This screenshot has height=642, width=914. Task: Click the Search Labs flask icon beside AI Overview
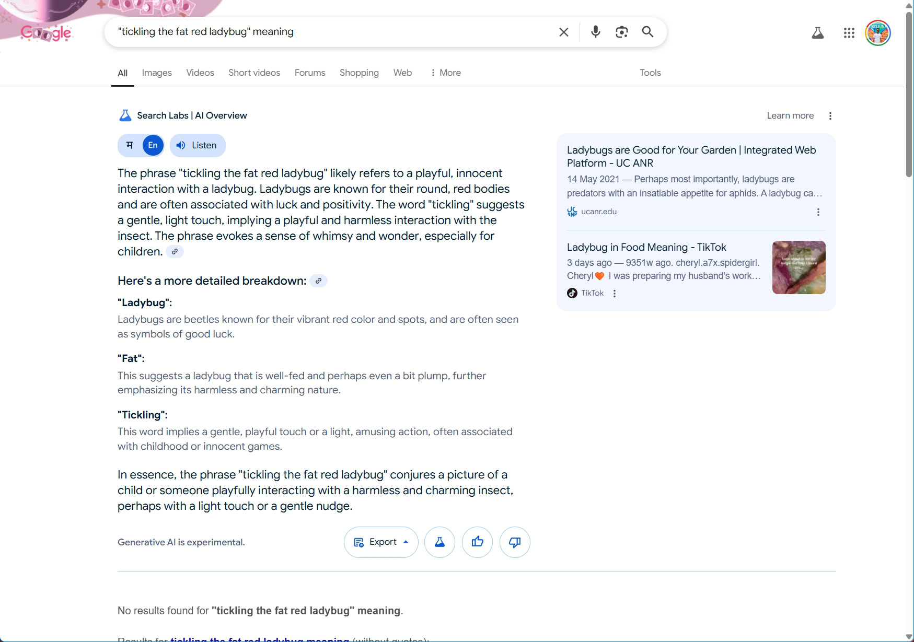[x=125, y=115]
